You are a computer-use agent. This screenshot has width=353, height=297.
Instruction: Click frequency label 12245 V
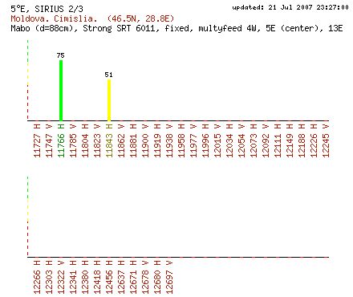click(326, 140)
